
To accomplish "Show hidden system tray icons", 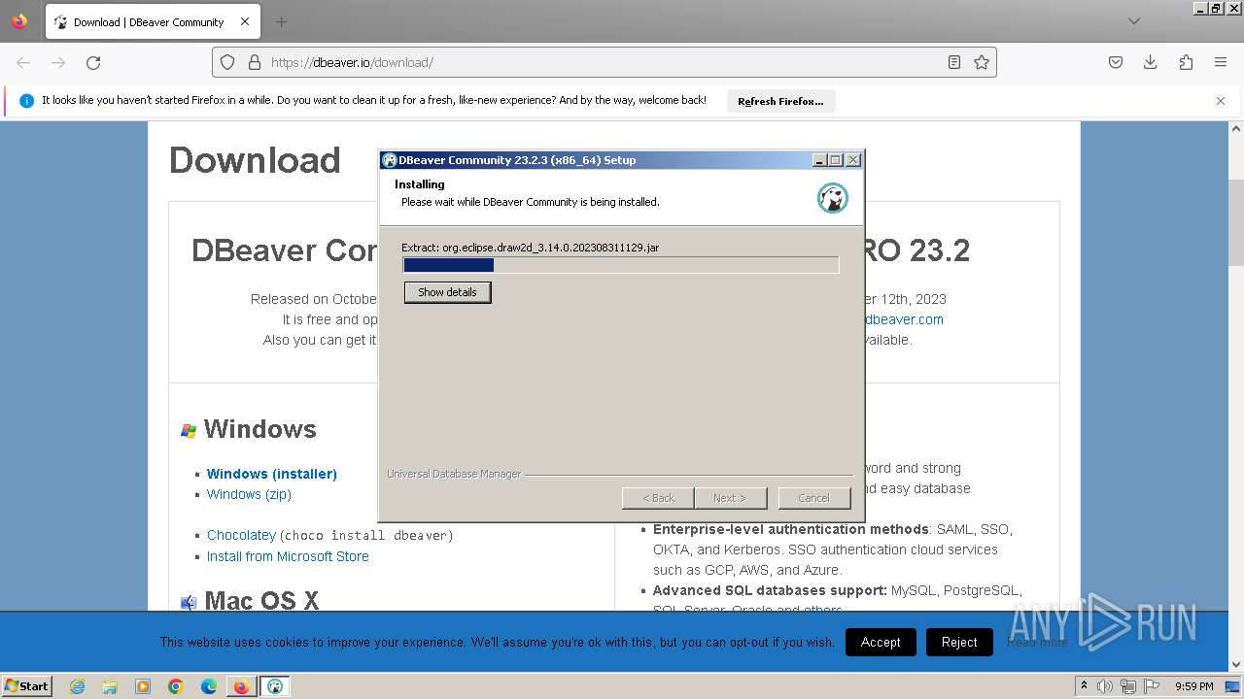I will 1084,686.
